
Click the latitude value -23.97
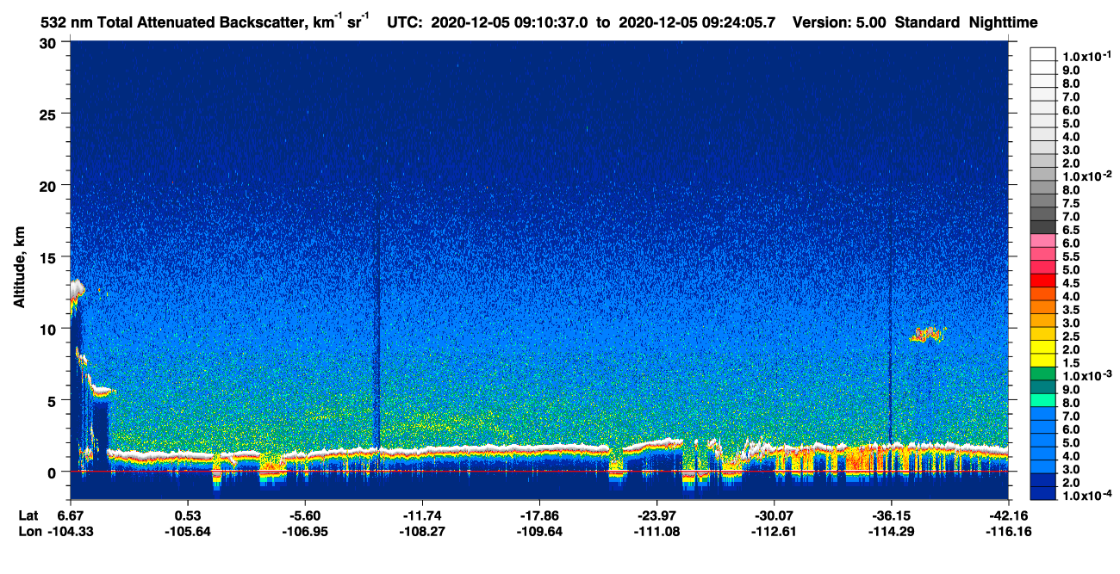pos(656,515)
